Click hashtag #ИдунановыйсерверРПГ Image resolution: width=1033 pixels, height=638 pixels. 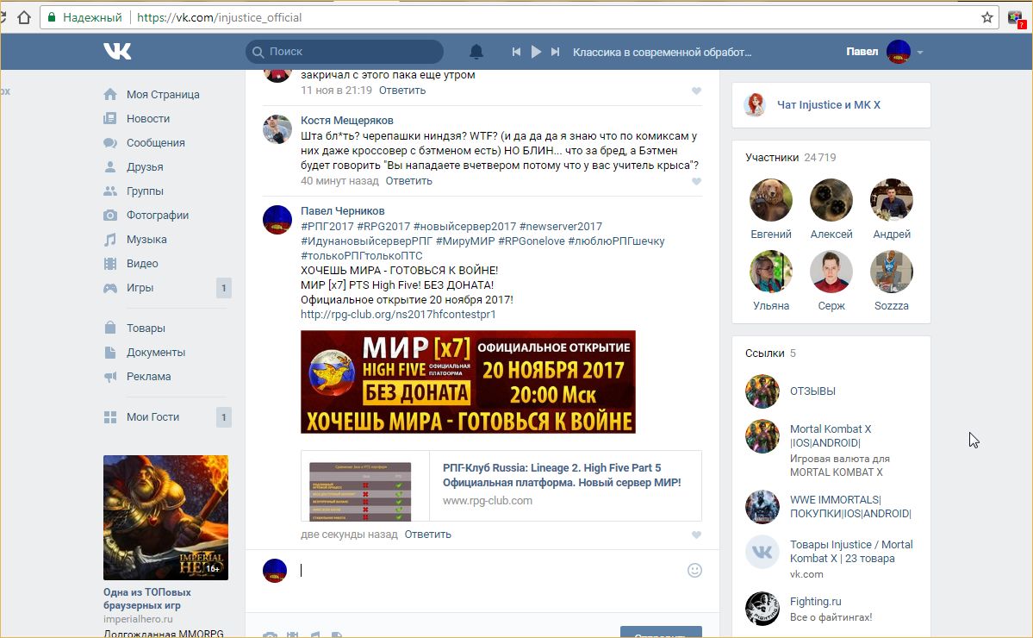366,241
